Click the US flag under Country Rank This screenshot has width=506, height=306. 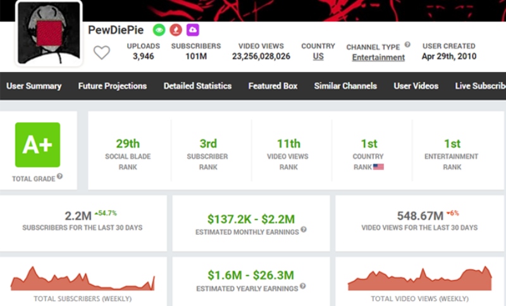(379, 167)
